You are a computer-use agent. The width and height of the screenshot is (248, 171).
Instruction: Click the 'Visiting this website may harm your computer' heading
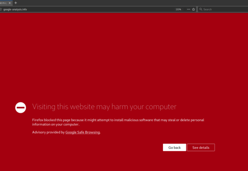[104, 107]
